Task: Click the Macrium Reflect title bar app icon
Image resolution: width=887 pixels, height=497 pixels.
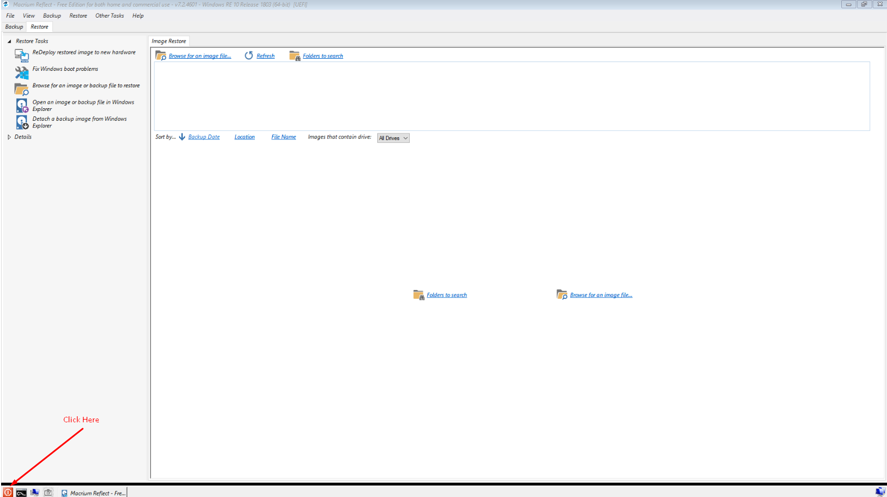Action: [x=5, y=4]
